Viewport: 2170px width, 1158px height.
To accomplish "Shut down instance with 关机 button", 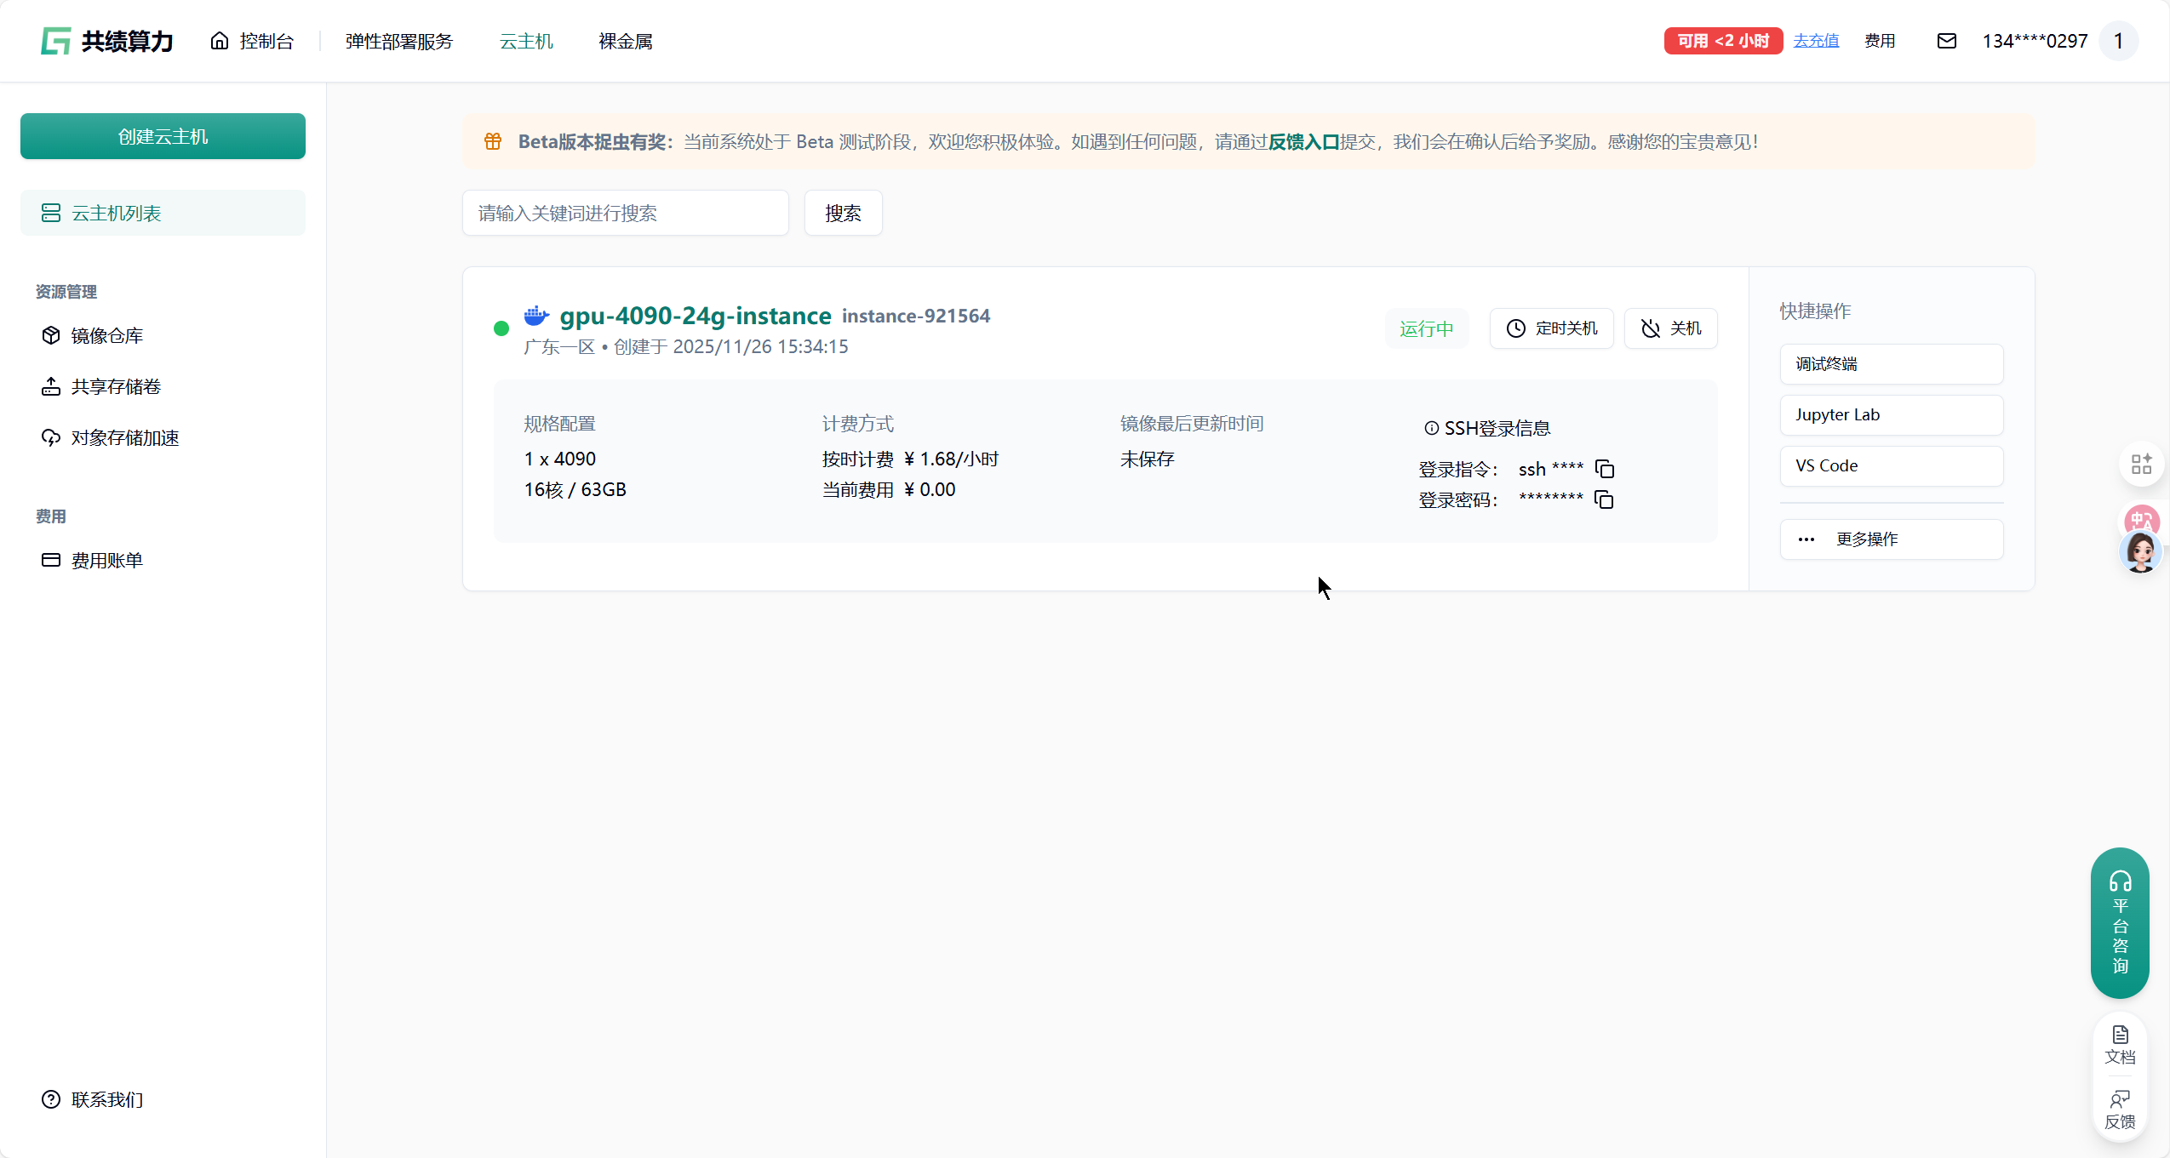I will coord(1670,328).
